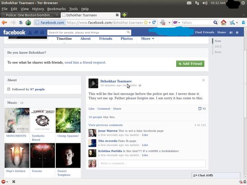Open Facebook settings gear icon
Screen dimensions: 247x185
pos(237,32)
